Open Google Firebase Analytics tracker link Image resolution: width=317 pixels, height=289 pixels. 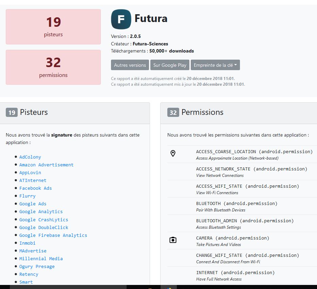pos(53,235)
